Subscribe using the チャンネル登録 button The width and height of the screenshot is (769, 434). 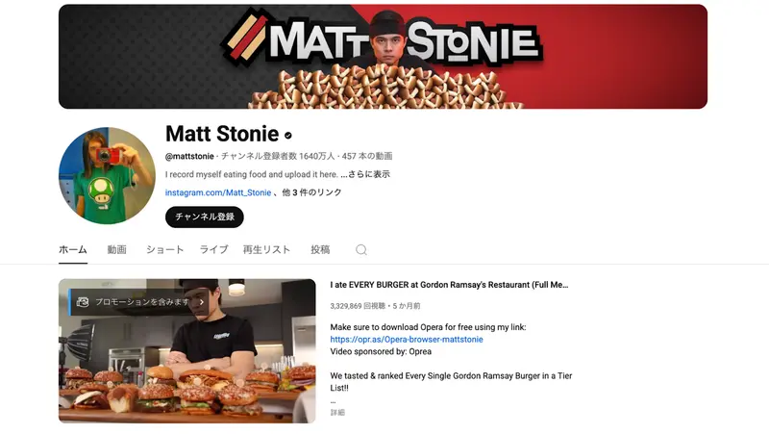pos(205,217)
